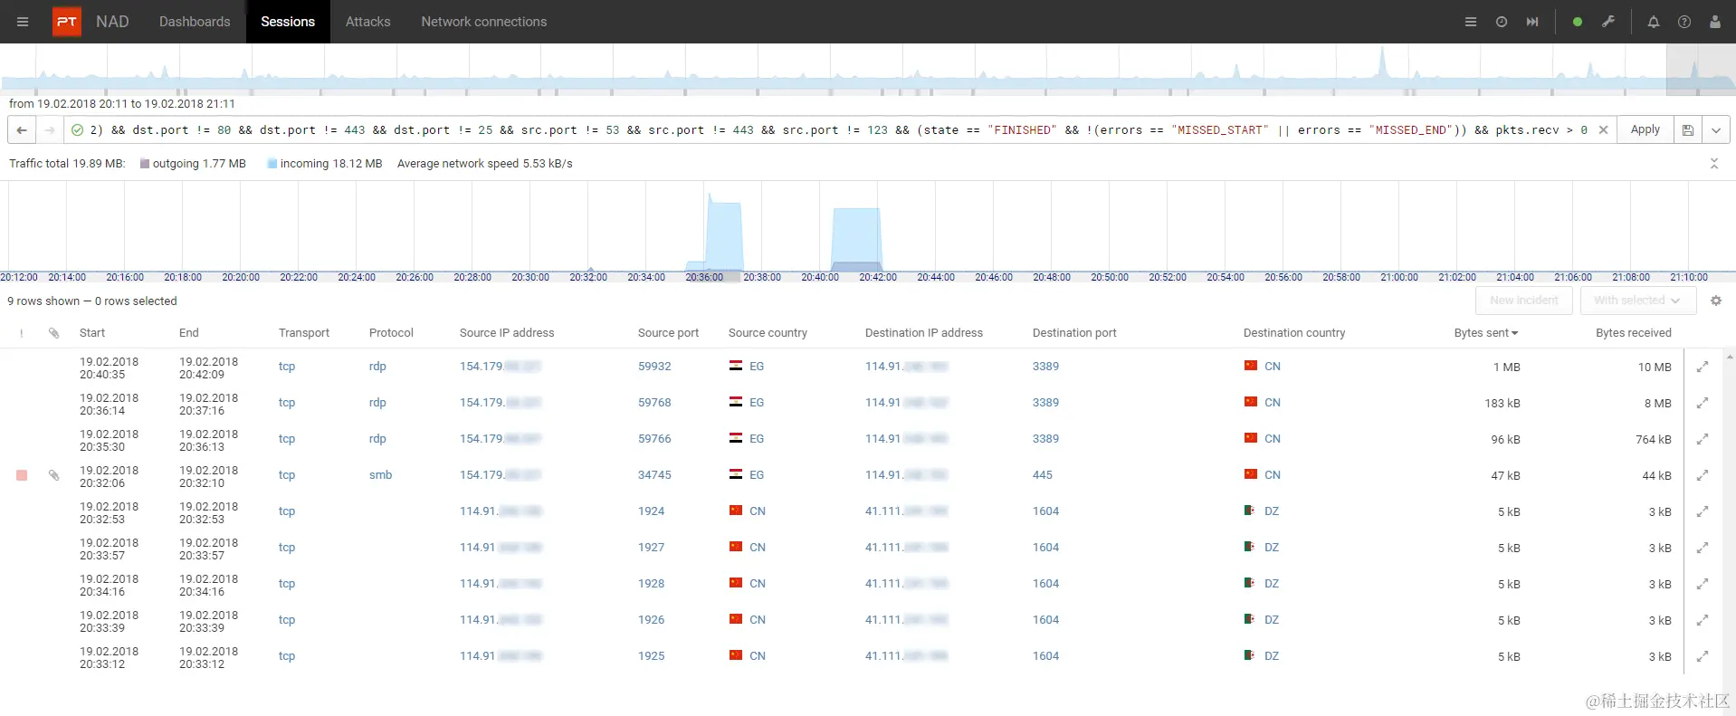The width and height of the screenshot is (1736, 716).
Task: Open the user profile icon
Action: click(x=1715, y=22)
